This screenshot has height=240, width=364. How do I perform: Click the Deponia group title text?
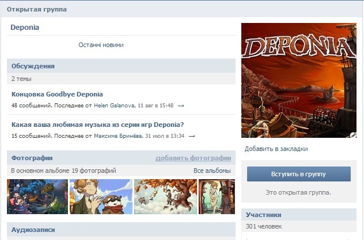point(25,28)
